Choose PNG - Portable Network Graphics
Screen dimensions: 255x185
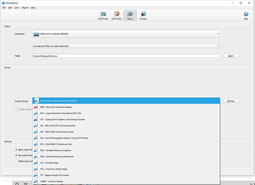(x=126, y=150)
